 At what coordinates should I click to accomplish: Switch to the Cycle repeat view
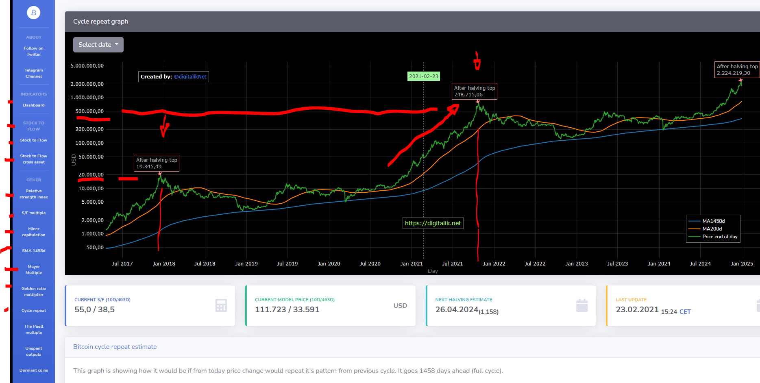tap(33, 310)
